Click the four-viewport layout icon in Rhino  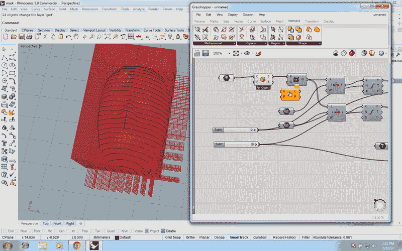(x=131, y=37)
